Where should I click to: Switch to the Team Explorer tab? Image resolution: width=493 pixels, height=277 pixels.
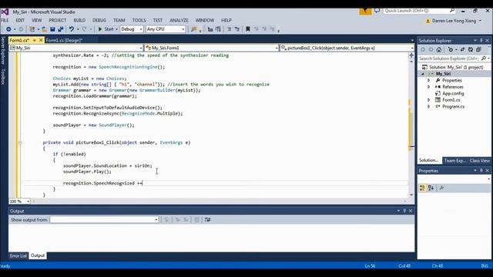pos(454,161)
